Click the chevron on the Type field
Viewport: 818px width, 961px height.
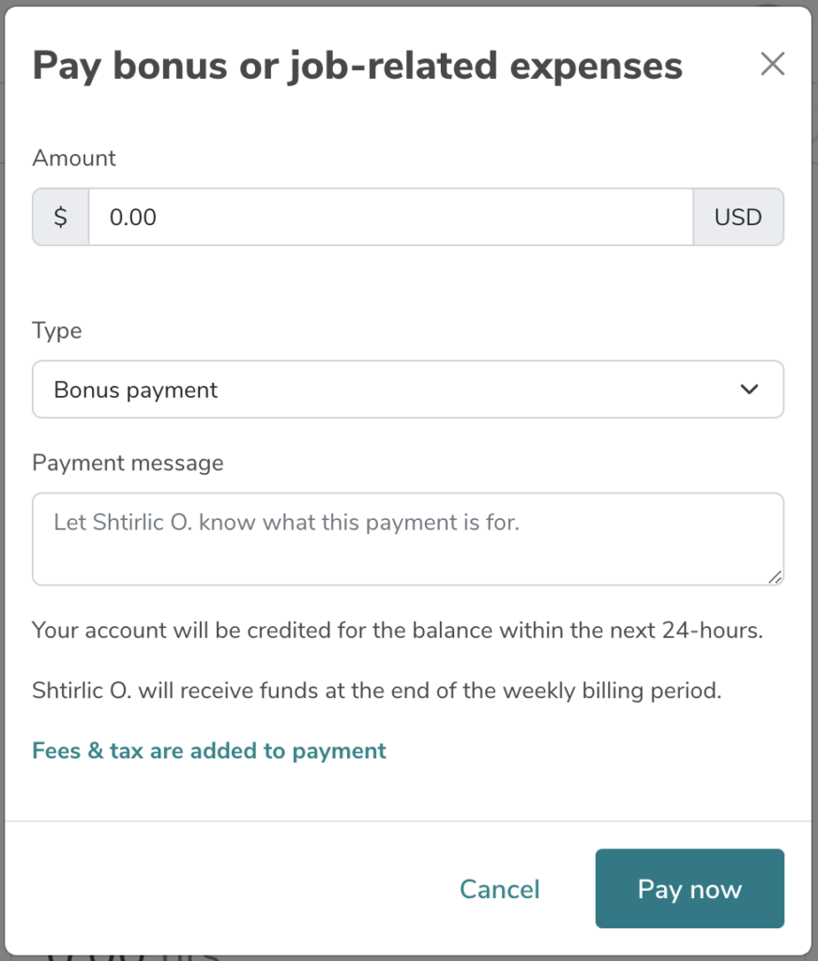pyautogui.click(x=749, y=389)
